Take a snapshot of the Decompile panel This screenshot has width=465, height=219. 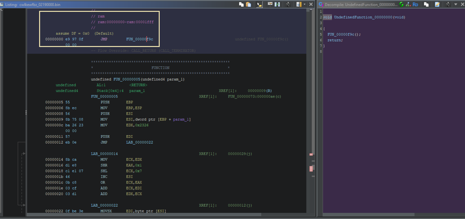point(448,4)
